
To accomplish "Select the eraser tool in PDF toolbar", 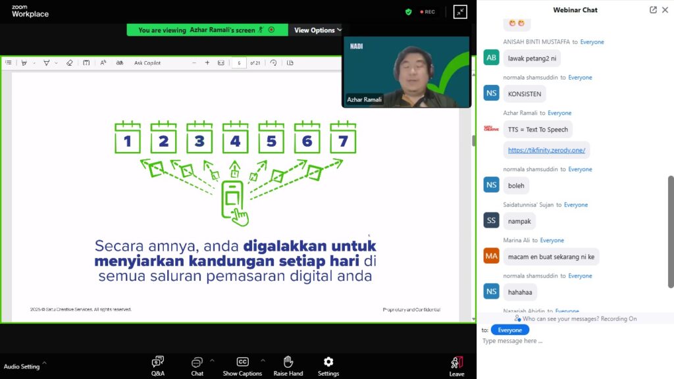I will pos(69,63).
